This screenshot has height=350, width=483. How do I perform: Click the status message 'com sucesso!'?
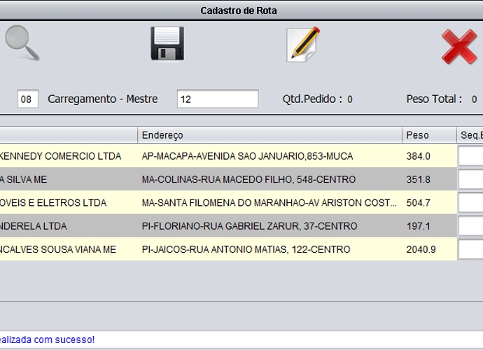[x=64, y=339]
